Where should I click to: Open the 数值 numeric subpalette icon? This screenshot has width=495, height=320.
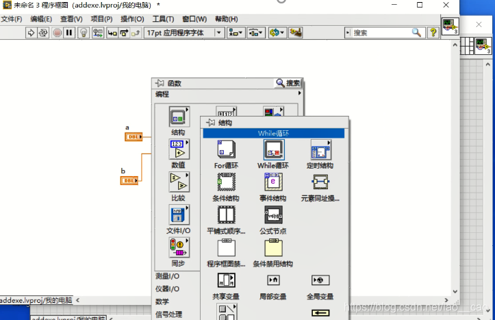click(179, 149)
